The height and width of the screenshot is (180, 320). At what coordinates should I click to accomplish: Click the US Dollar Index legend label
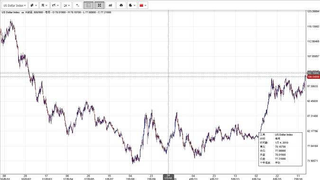point(10,12)
